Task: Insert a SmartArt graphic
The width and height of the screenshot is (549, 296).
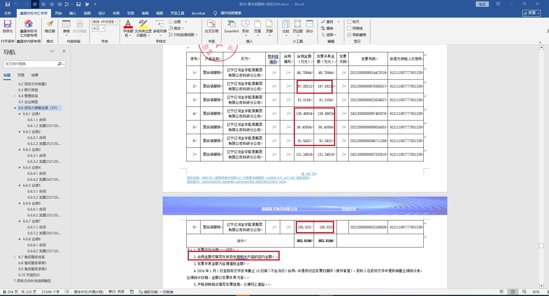Action: (x=231, y=26)
